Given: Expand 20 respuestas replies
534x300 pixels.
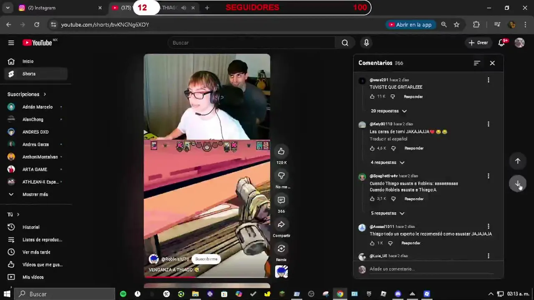Looking at the screenshot, I should pyautogui.click(x=389, y=111).
